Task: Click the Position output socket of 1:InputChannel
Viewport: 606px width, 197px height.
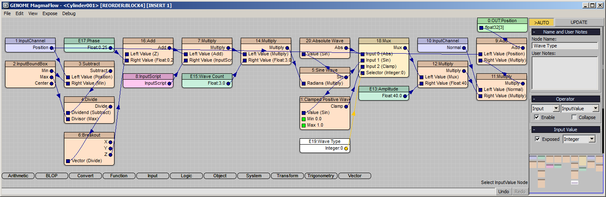Action: tap(52, 48)
